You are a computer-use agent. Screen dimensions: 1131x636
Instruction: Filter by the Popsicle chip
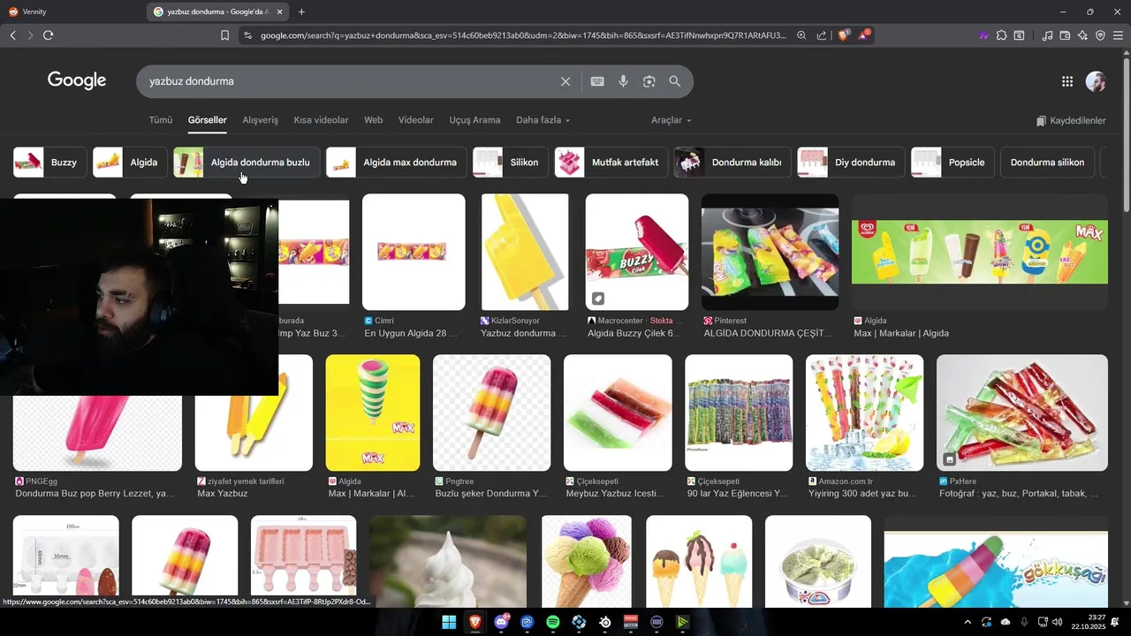(x=953, y=163)
